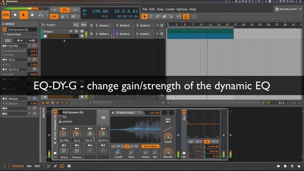This screenshot has height=171, width=304.
Task: Select the Lo band in EQ-2
Action: tap(191, 142)
